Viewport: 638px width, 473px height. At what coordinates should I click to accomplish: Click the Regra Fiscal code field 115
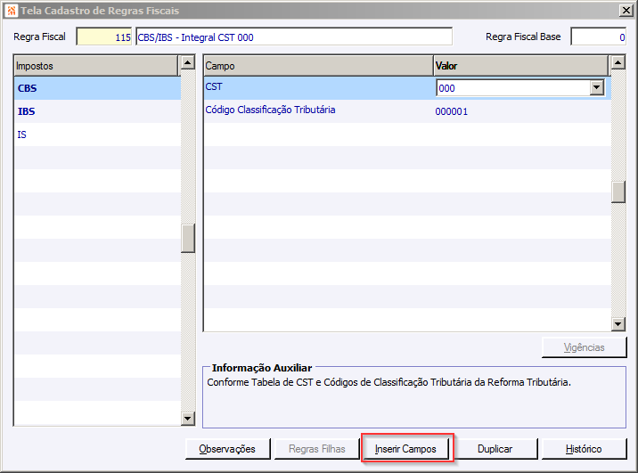coord(104,37)
